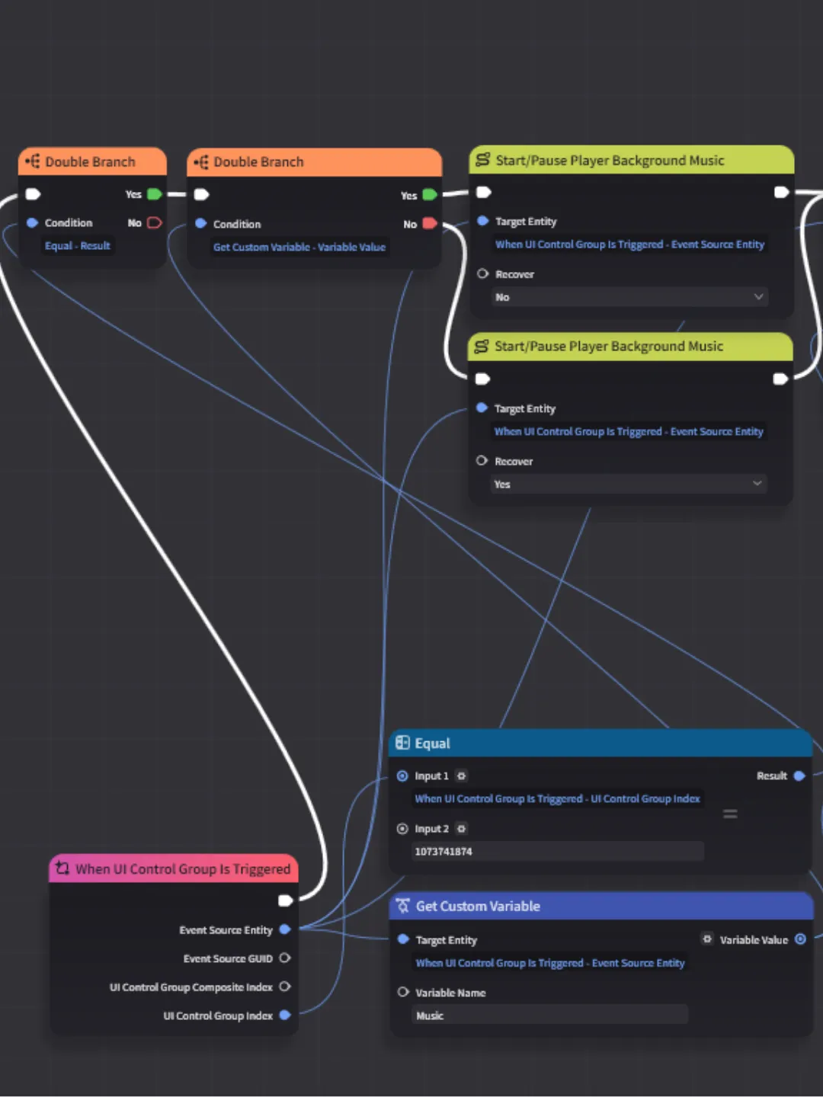Viewport: 823px width, 1097px height.
Task: Click the Recover pin on the Music node with Recover Yes
Action: click(482, 460)
